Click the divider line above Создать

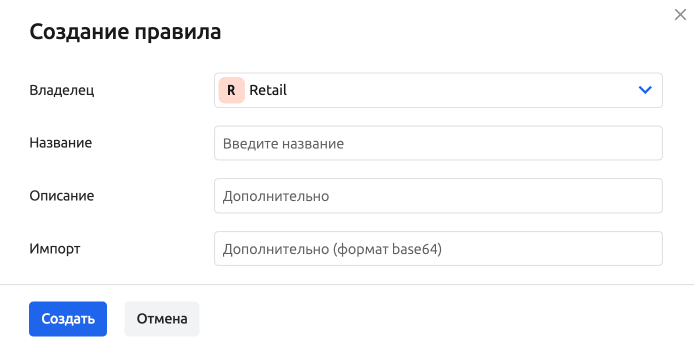pyautogui.click(x=347, y=284)
